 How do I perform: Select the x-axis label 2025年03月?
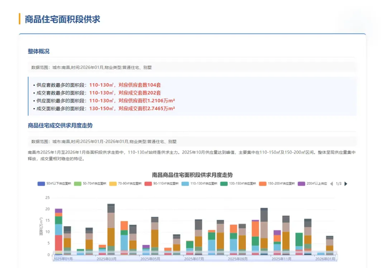(x=106, y=259)
